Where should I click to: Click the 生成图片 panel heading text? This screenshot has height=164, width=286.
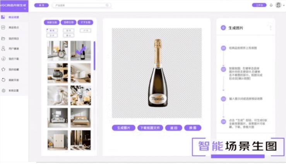[x=236, y=28]
